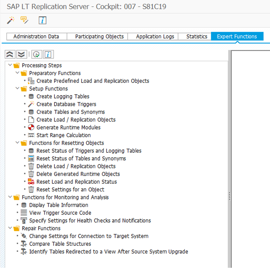The width and height of the screenshot is (270, 268).
Task: Select Reset Settings for an Object
Action: pyautogui.click(x=70, y=189)
